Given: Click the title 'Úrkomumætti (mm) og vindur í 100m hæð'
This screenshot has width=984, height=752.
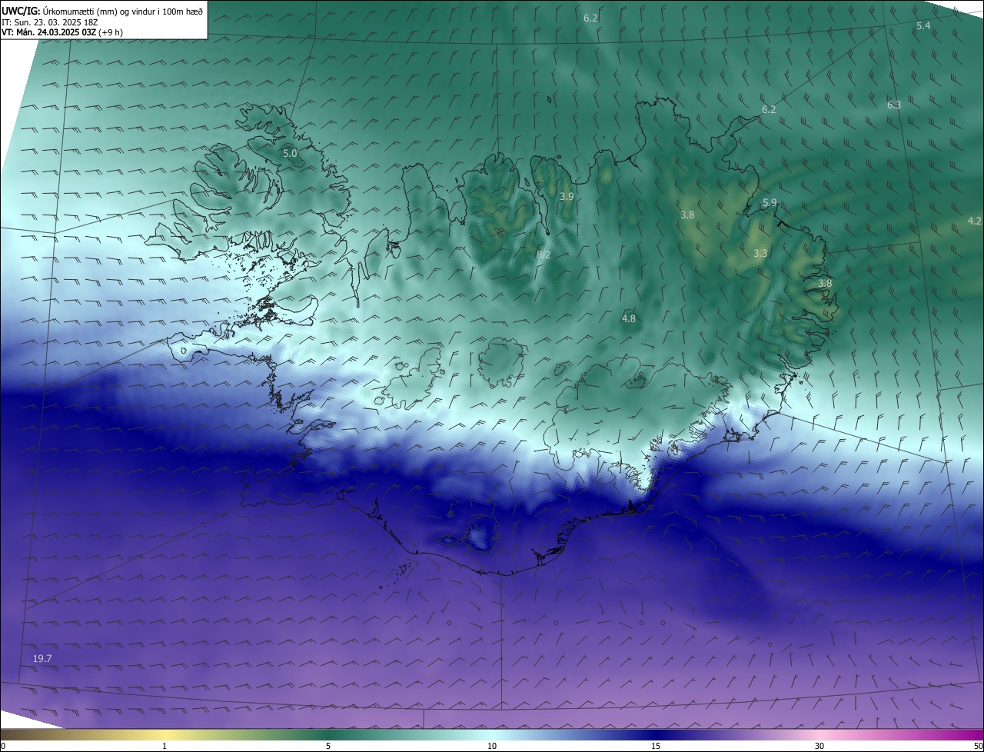Looking at the screenshot, I should coord(122,11).
